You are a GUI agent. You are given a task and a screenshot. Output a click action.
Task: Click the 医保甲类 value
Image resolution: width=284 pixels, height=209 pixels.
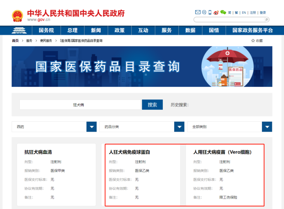pyautogui.click(x=58, y=171)
